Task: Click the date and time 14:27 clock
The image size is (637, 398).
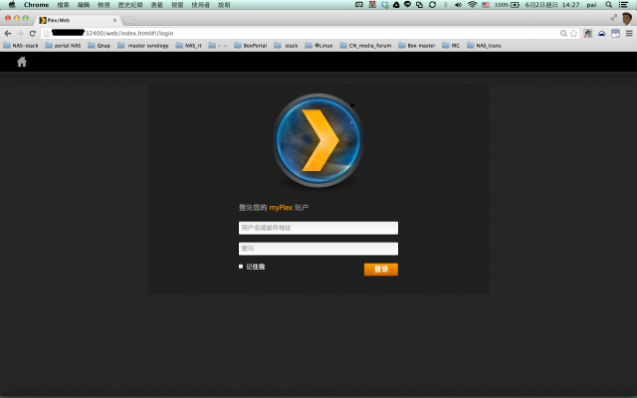Action: [552, 5]
